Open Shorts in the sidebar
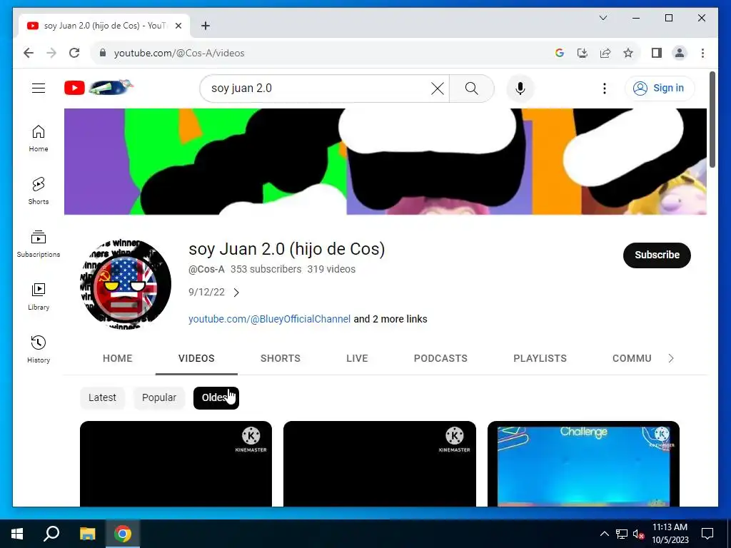 39,191
